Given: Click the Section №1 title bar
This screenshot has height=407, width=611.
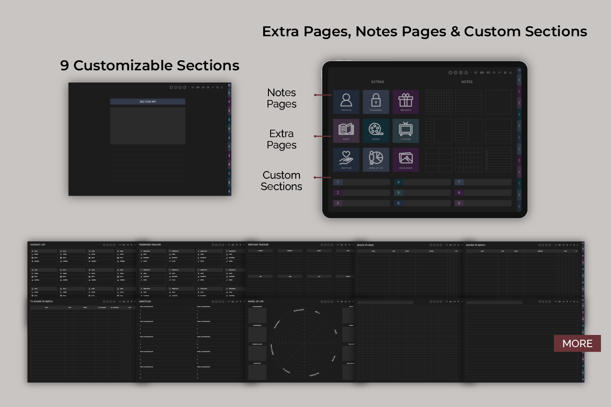Looking at the screenshot, I should pyautogui.click(x=148, y=102).
